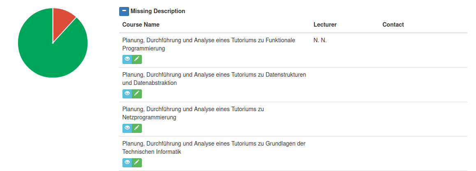Collapse the Missing Description section
Image resolution: width=476 pixels, height=171 pixels.
(x=124, y=11)
